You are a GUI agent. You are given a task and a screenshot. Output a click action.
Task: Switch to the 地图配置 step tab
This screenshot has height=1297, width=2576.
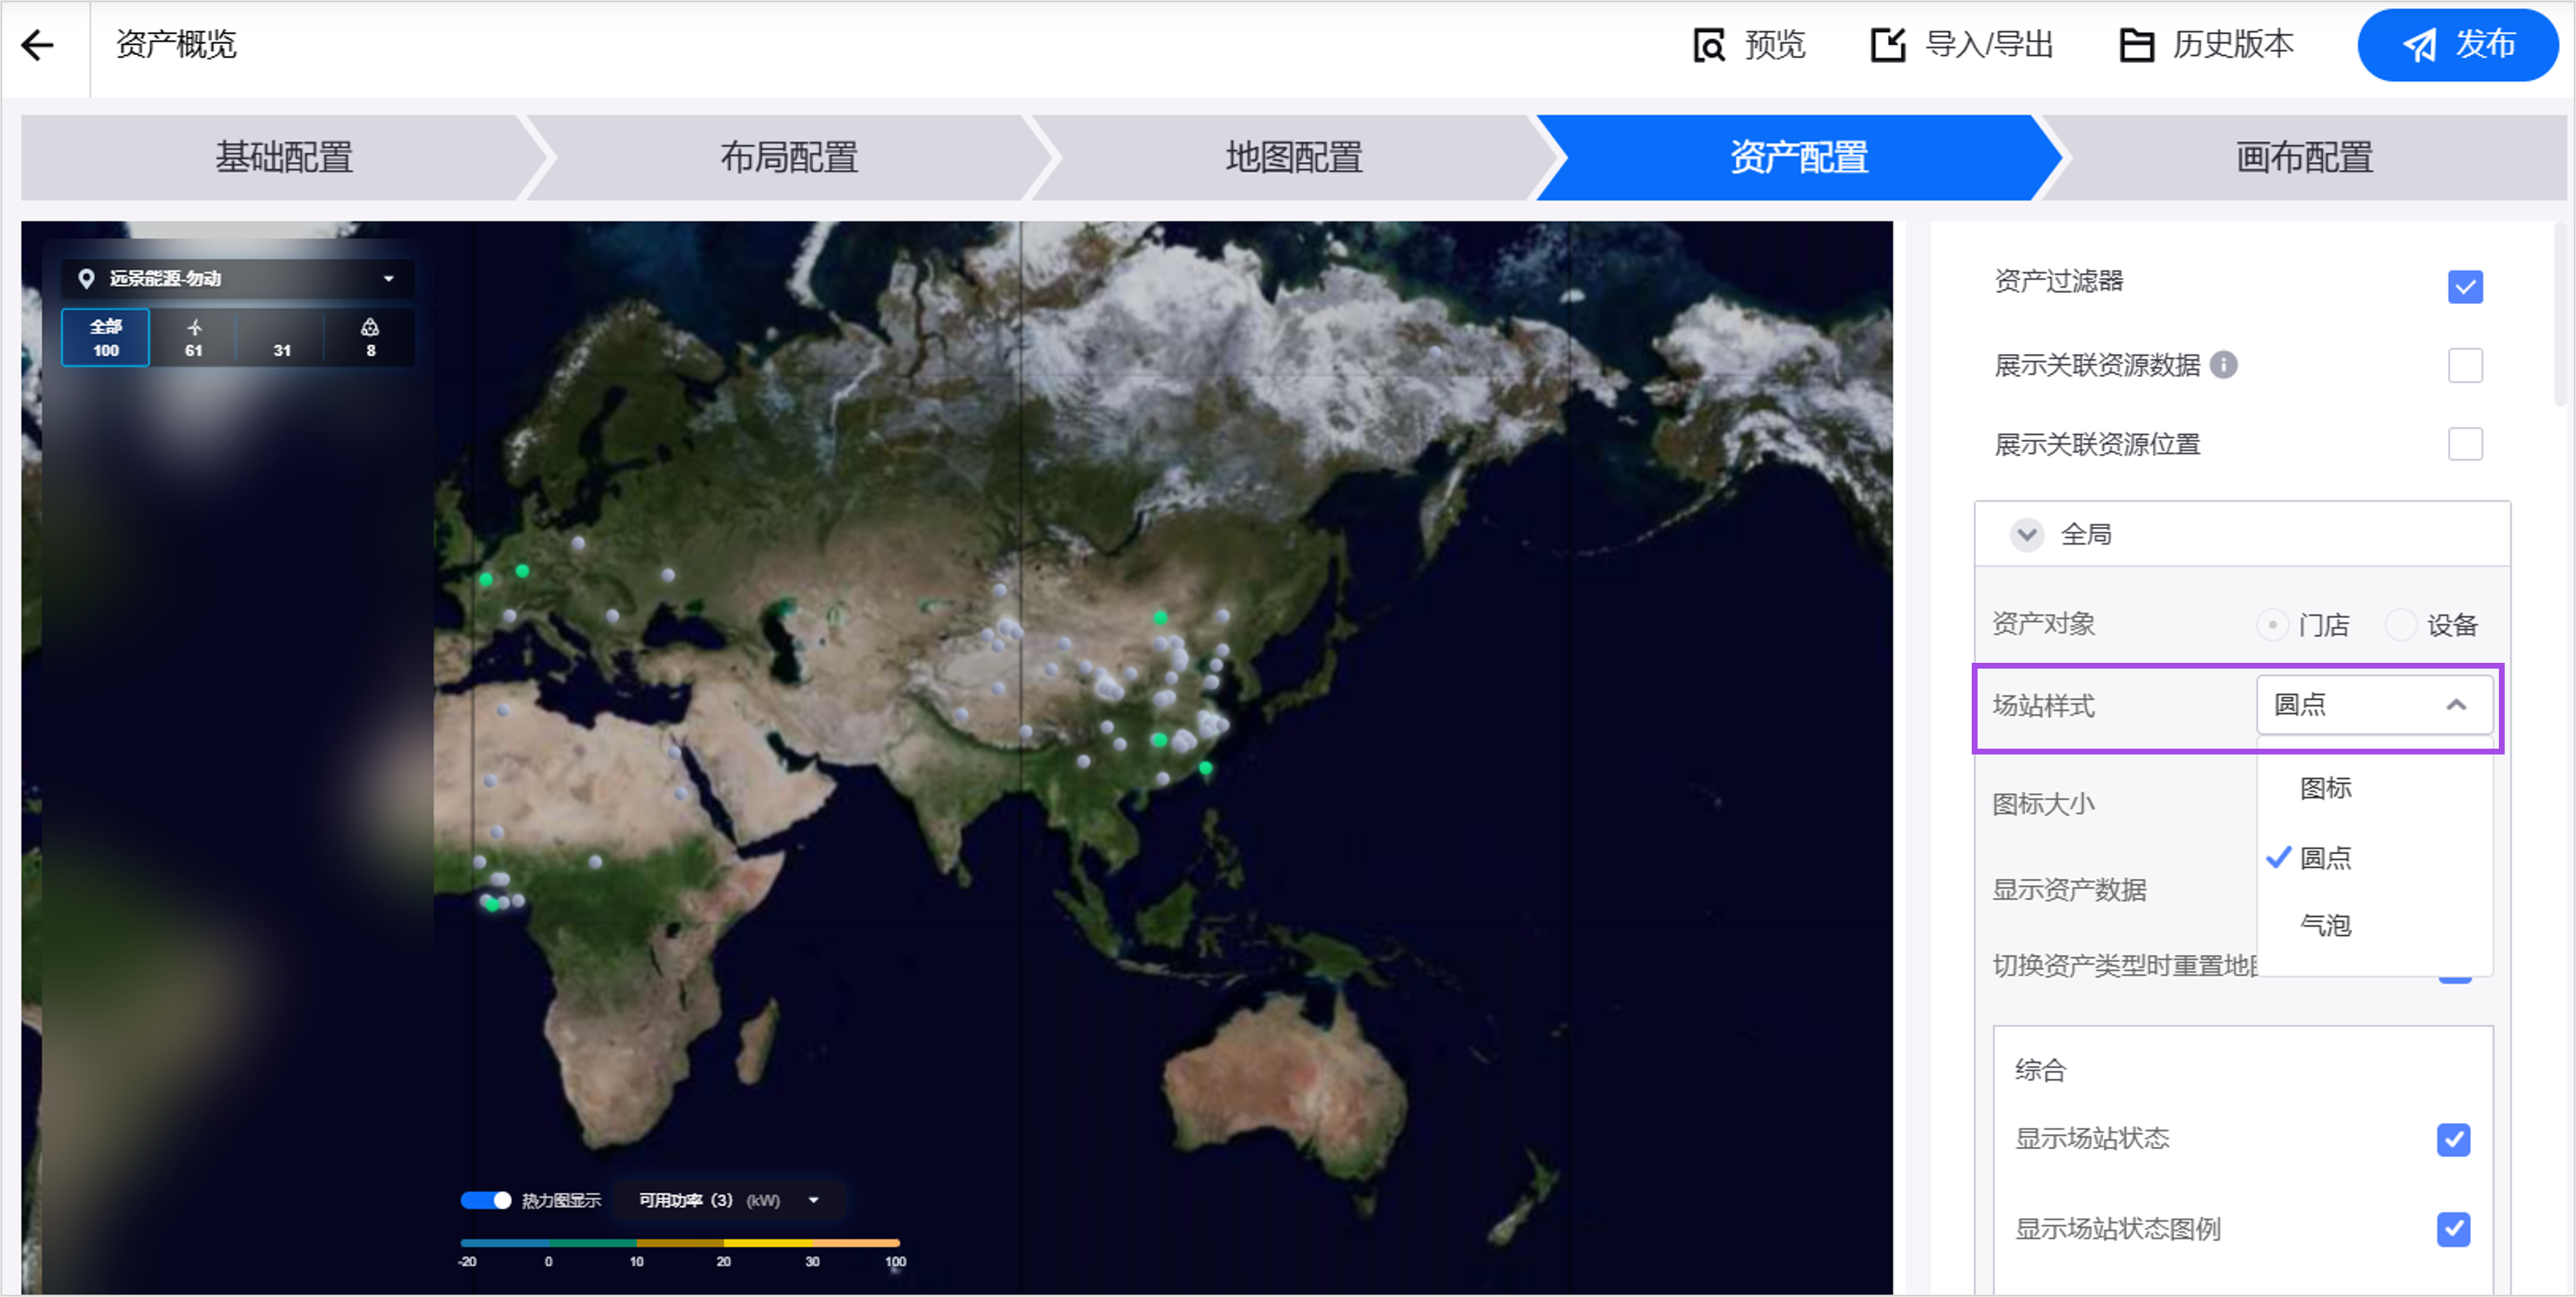click(x=1293, y=158)
